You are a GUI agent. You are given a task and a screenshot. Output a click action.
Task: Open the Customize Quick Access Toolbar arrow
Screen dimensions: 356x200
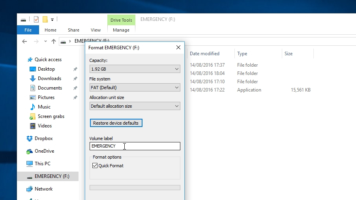pyautogui.click(x=52, y=20)
